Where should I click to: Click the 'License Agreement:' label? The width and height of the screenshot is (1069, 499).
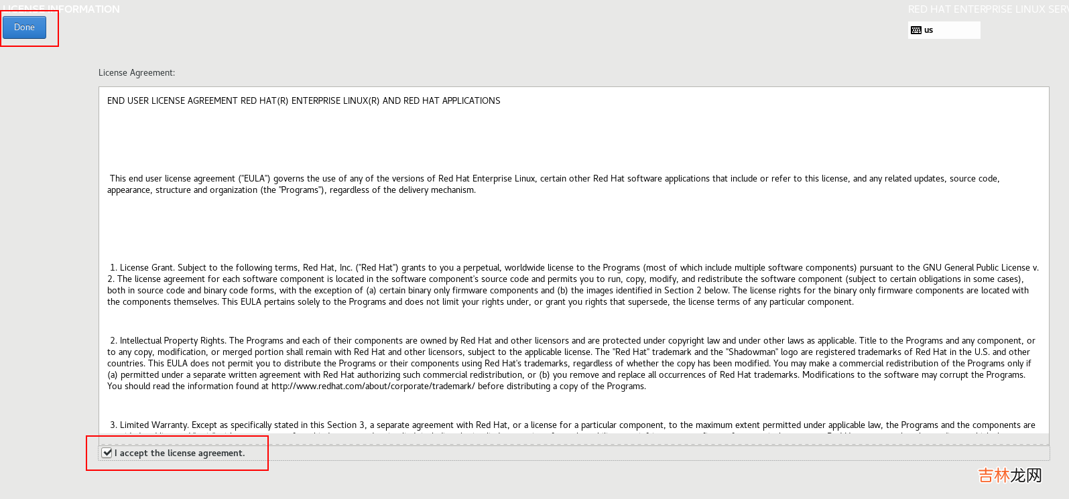[x=137, y=72]
